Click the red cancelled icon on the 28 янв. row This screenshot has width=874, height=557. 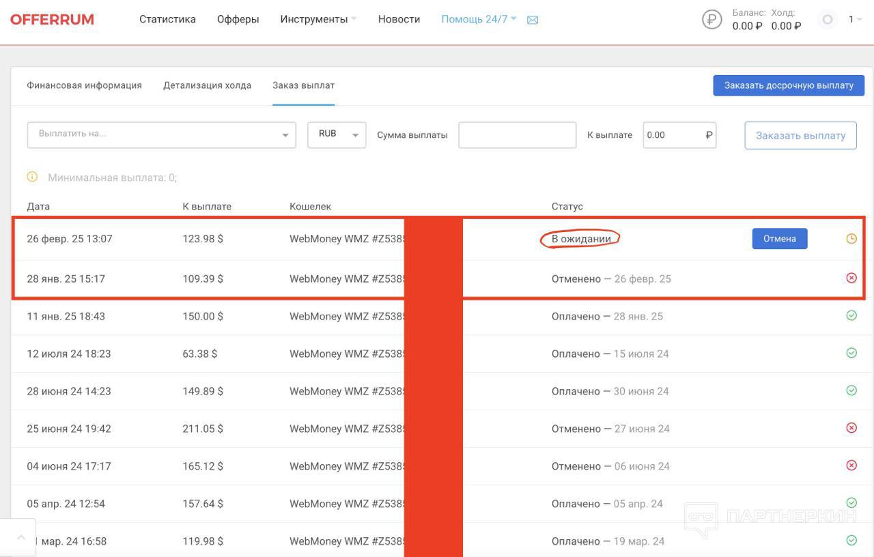coord(851,278)
